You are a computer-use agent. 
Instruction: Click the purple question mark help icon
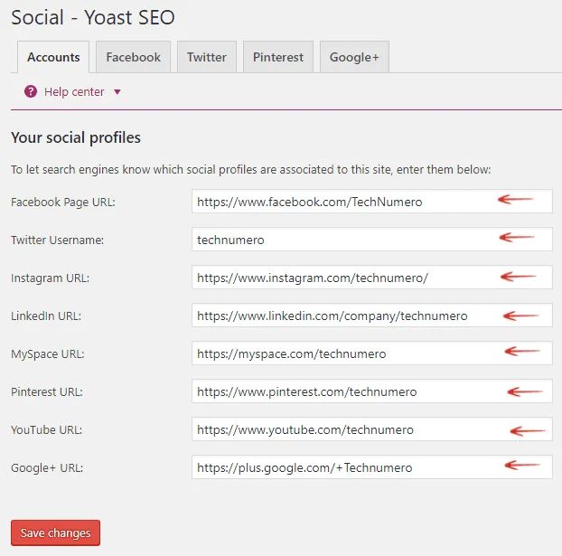pos(31,91)
